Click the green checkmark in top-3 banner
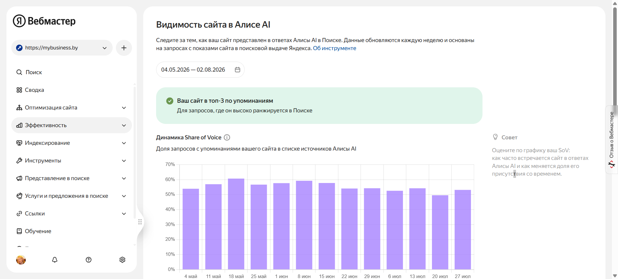Viewport: 618px width, 279px height. [170, 101]
